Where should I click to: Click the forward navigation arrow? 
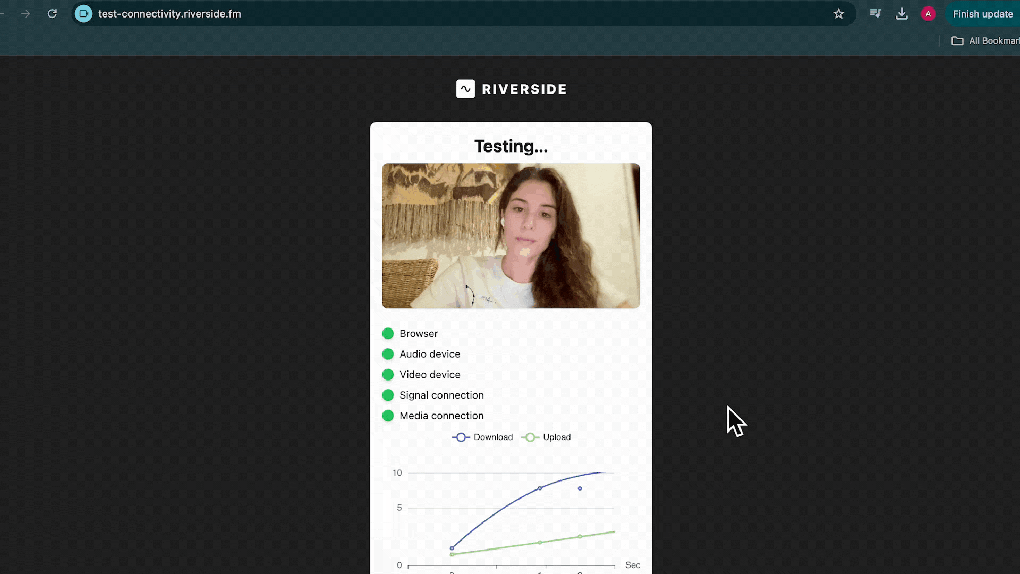25,14
